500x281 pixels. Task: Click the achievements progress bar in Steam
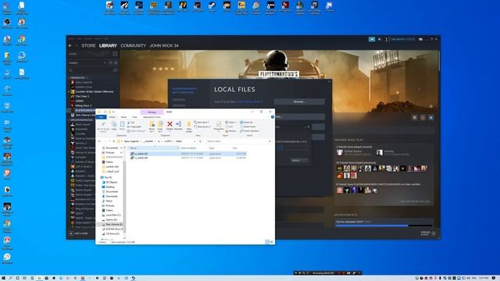pos(384,226)
